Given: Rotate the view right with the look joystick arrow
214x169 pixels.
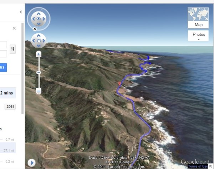Looking at the screenshot, I should click(x=44, y=19).
